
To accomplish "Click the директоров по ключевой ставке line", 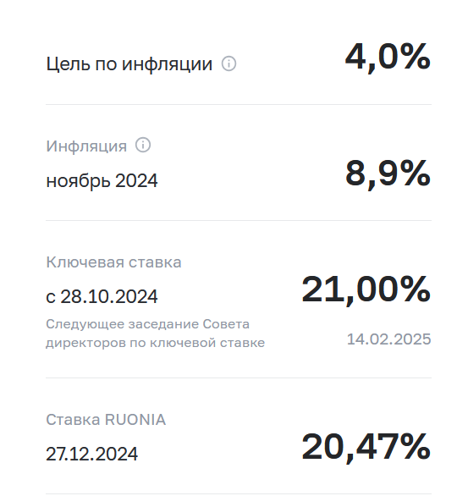I will (x=155, y=343).
